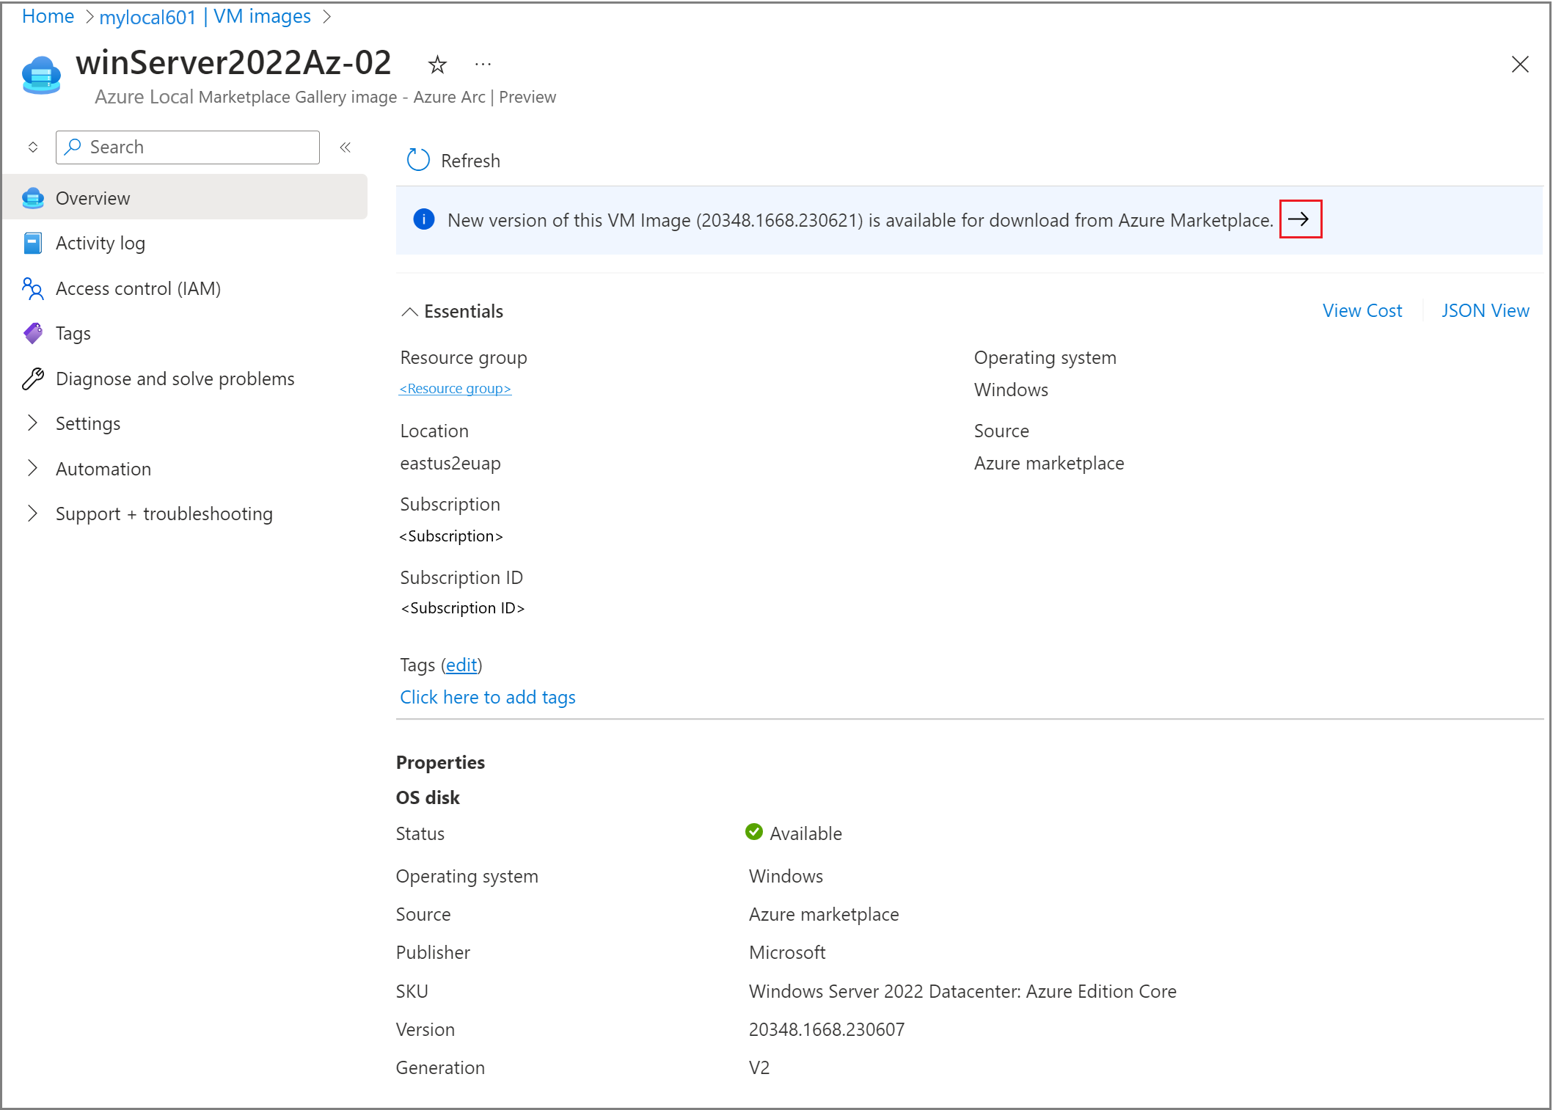1553x1110 pixels.
Task: Open Diagnose and solve problems
Action: pyautogui.click(x=175, y=379)
